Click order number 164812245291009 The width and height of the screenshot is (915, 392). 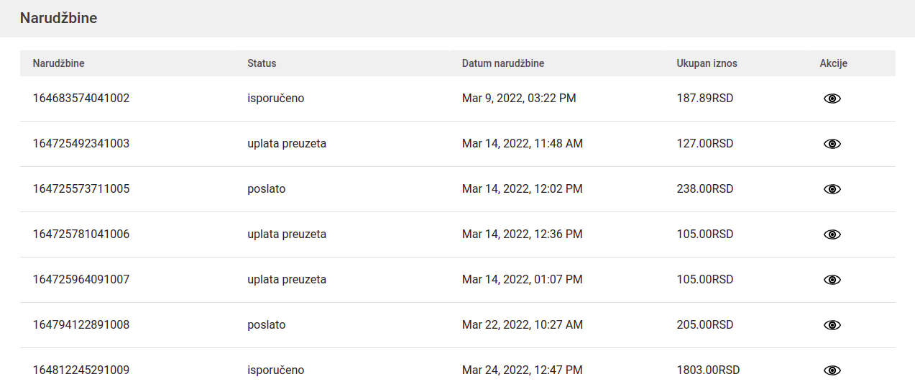pos(81,370)
